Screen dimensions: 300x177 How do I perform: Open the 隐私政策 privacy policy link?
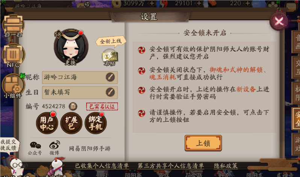226,166
